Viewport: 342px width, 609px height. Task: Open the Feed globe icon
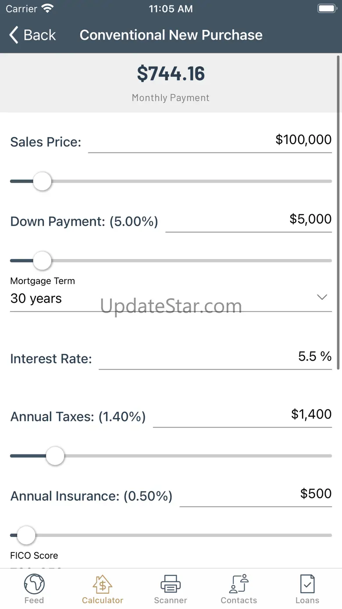point(34,584)
